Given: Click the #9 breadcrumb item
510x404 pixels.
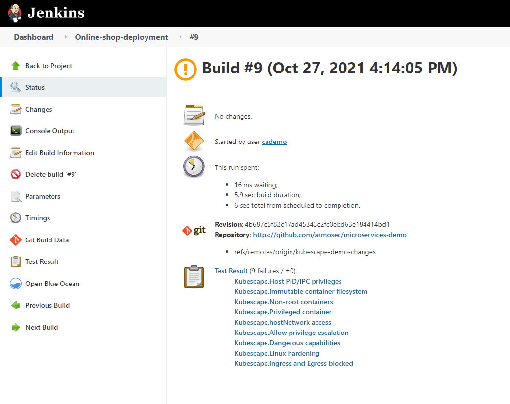Looking at the screenshot, I should click(x=194, y=37).
